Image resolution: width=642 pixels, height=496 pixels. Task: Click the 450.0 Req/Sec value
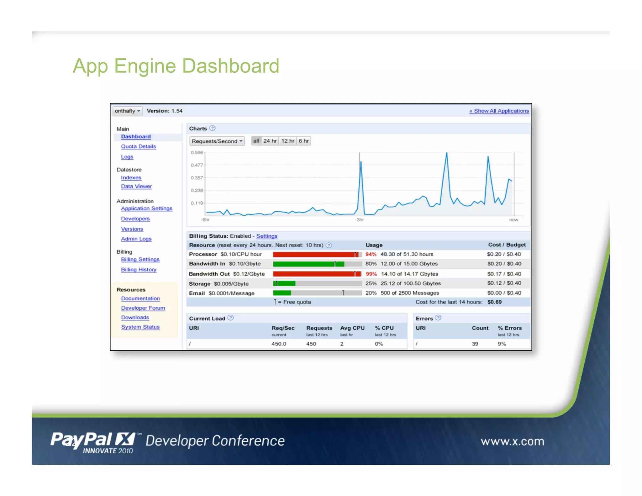coord(279,344)
